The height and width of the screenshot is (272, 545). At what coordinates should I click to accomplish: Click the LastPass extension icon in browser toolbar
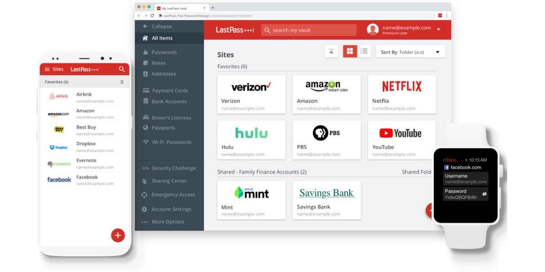tap(440, 15)
